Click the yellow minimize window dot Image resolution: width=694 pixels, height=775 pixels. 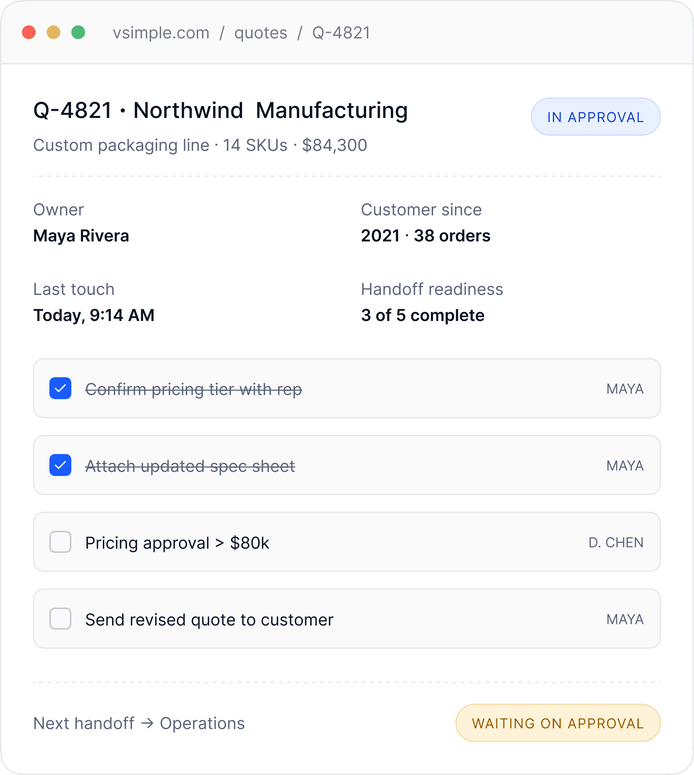pyautogui.click(x=53, y=33)
